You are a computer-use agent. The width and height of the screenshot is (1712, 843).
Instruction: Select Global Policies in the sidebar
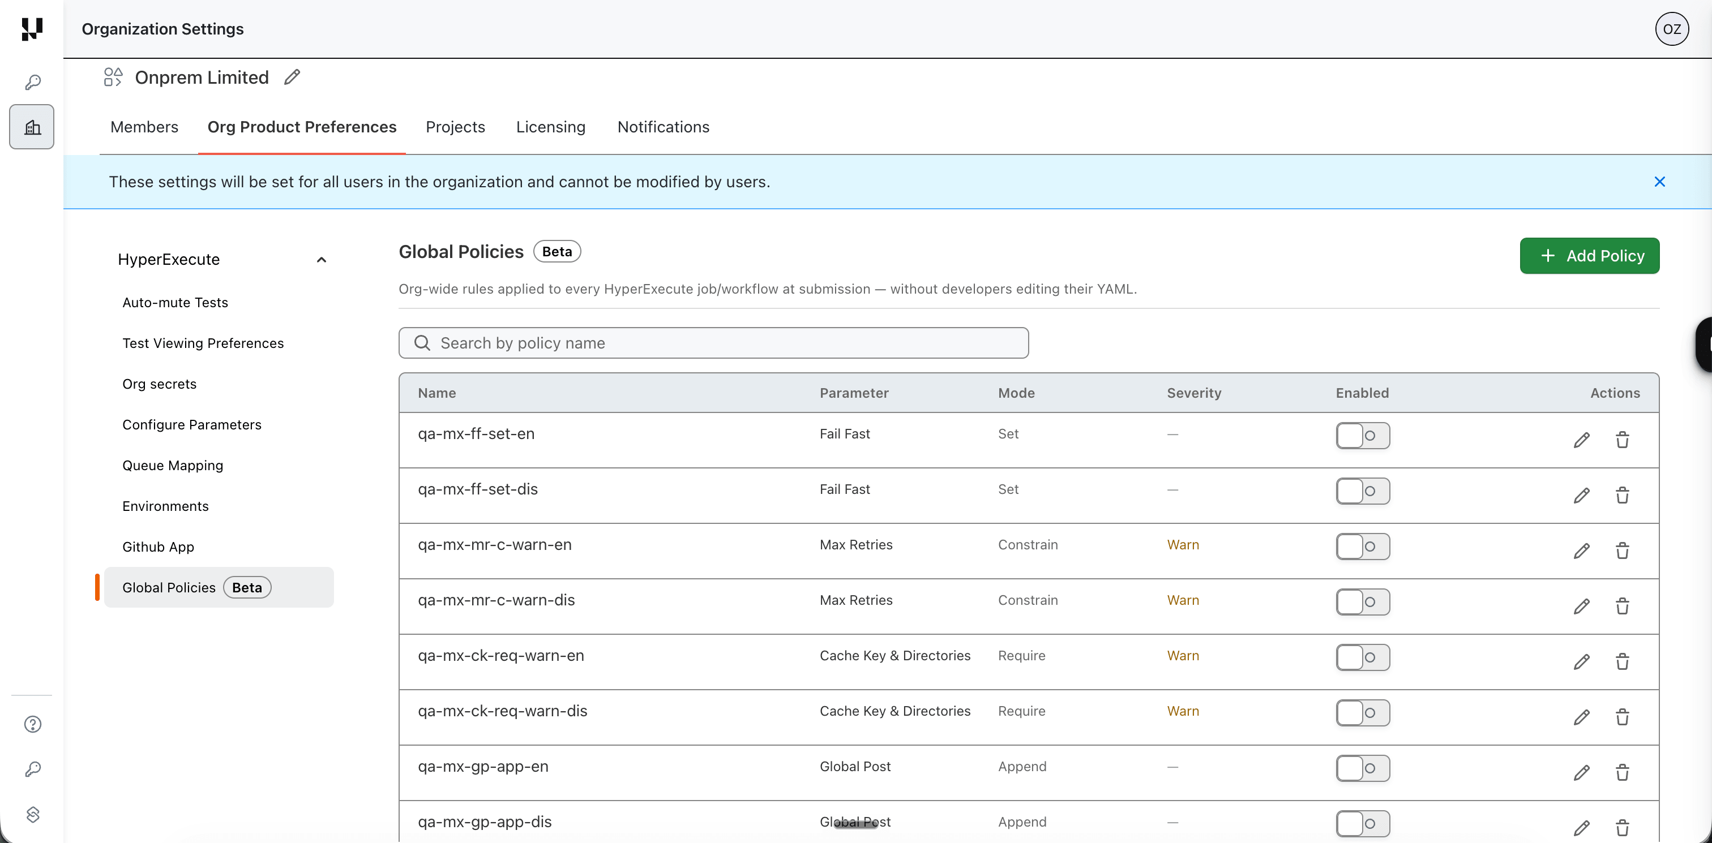coord(219,587)
